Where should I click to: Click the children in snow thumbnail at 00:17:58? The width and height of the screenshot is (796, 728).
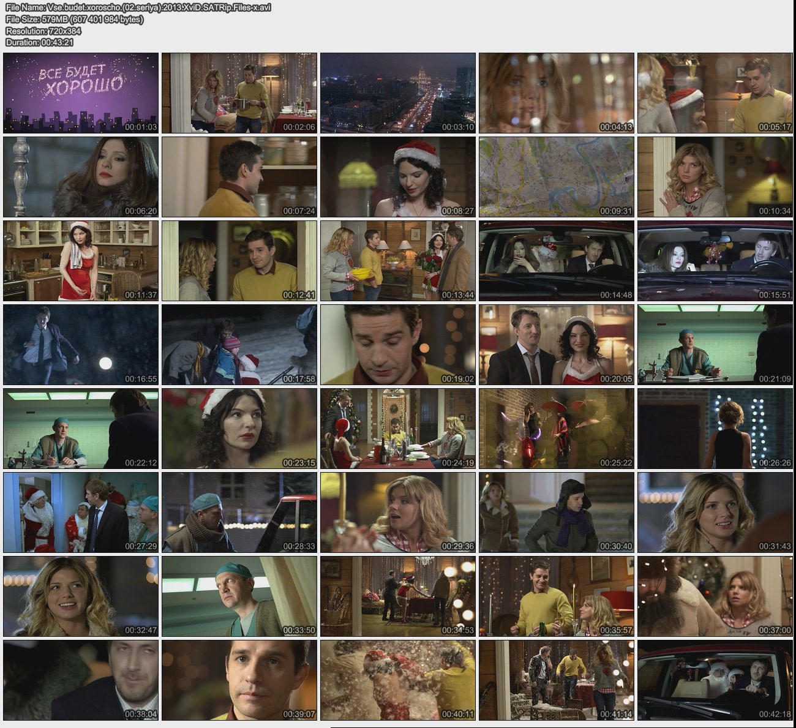239,345
